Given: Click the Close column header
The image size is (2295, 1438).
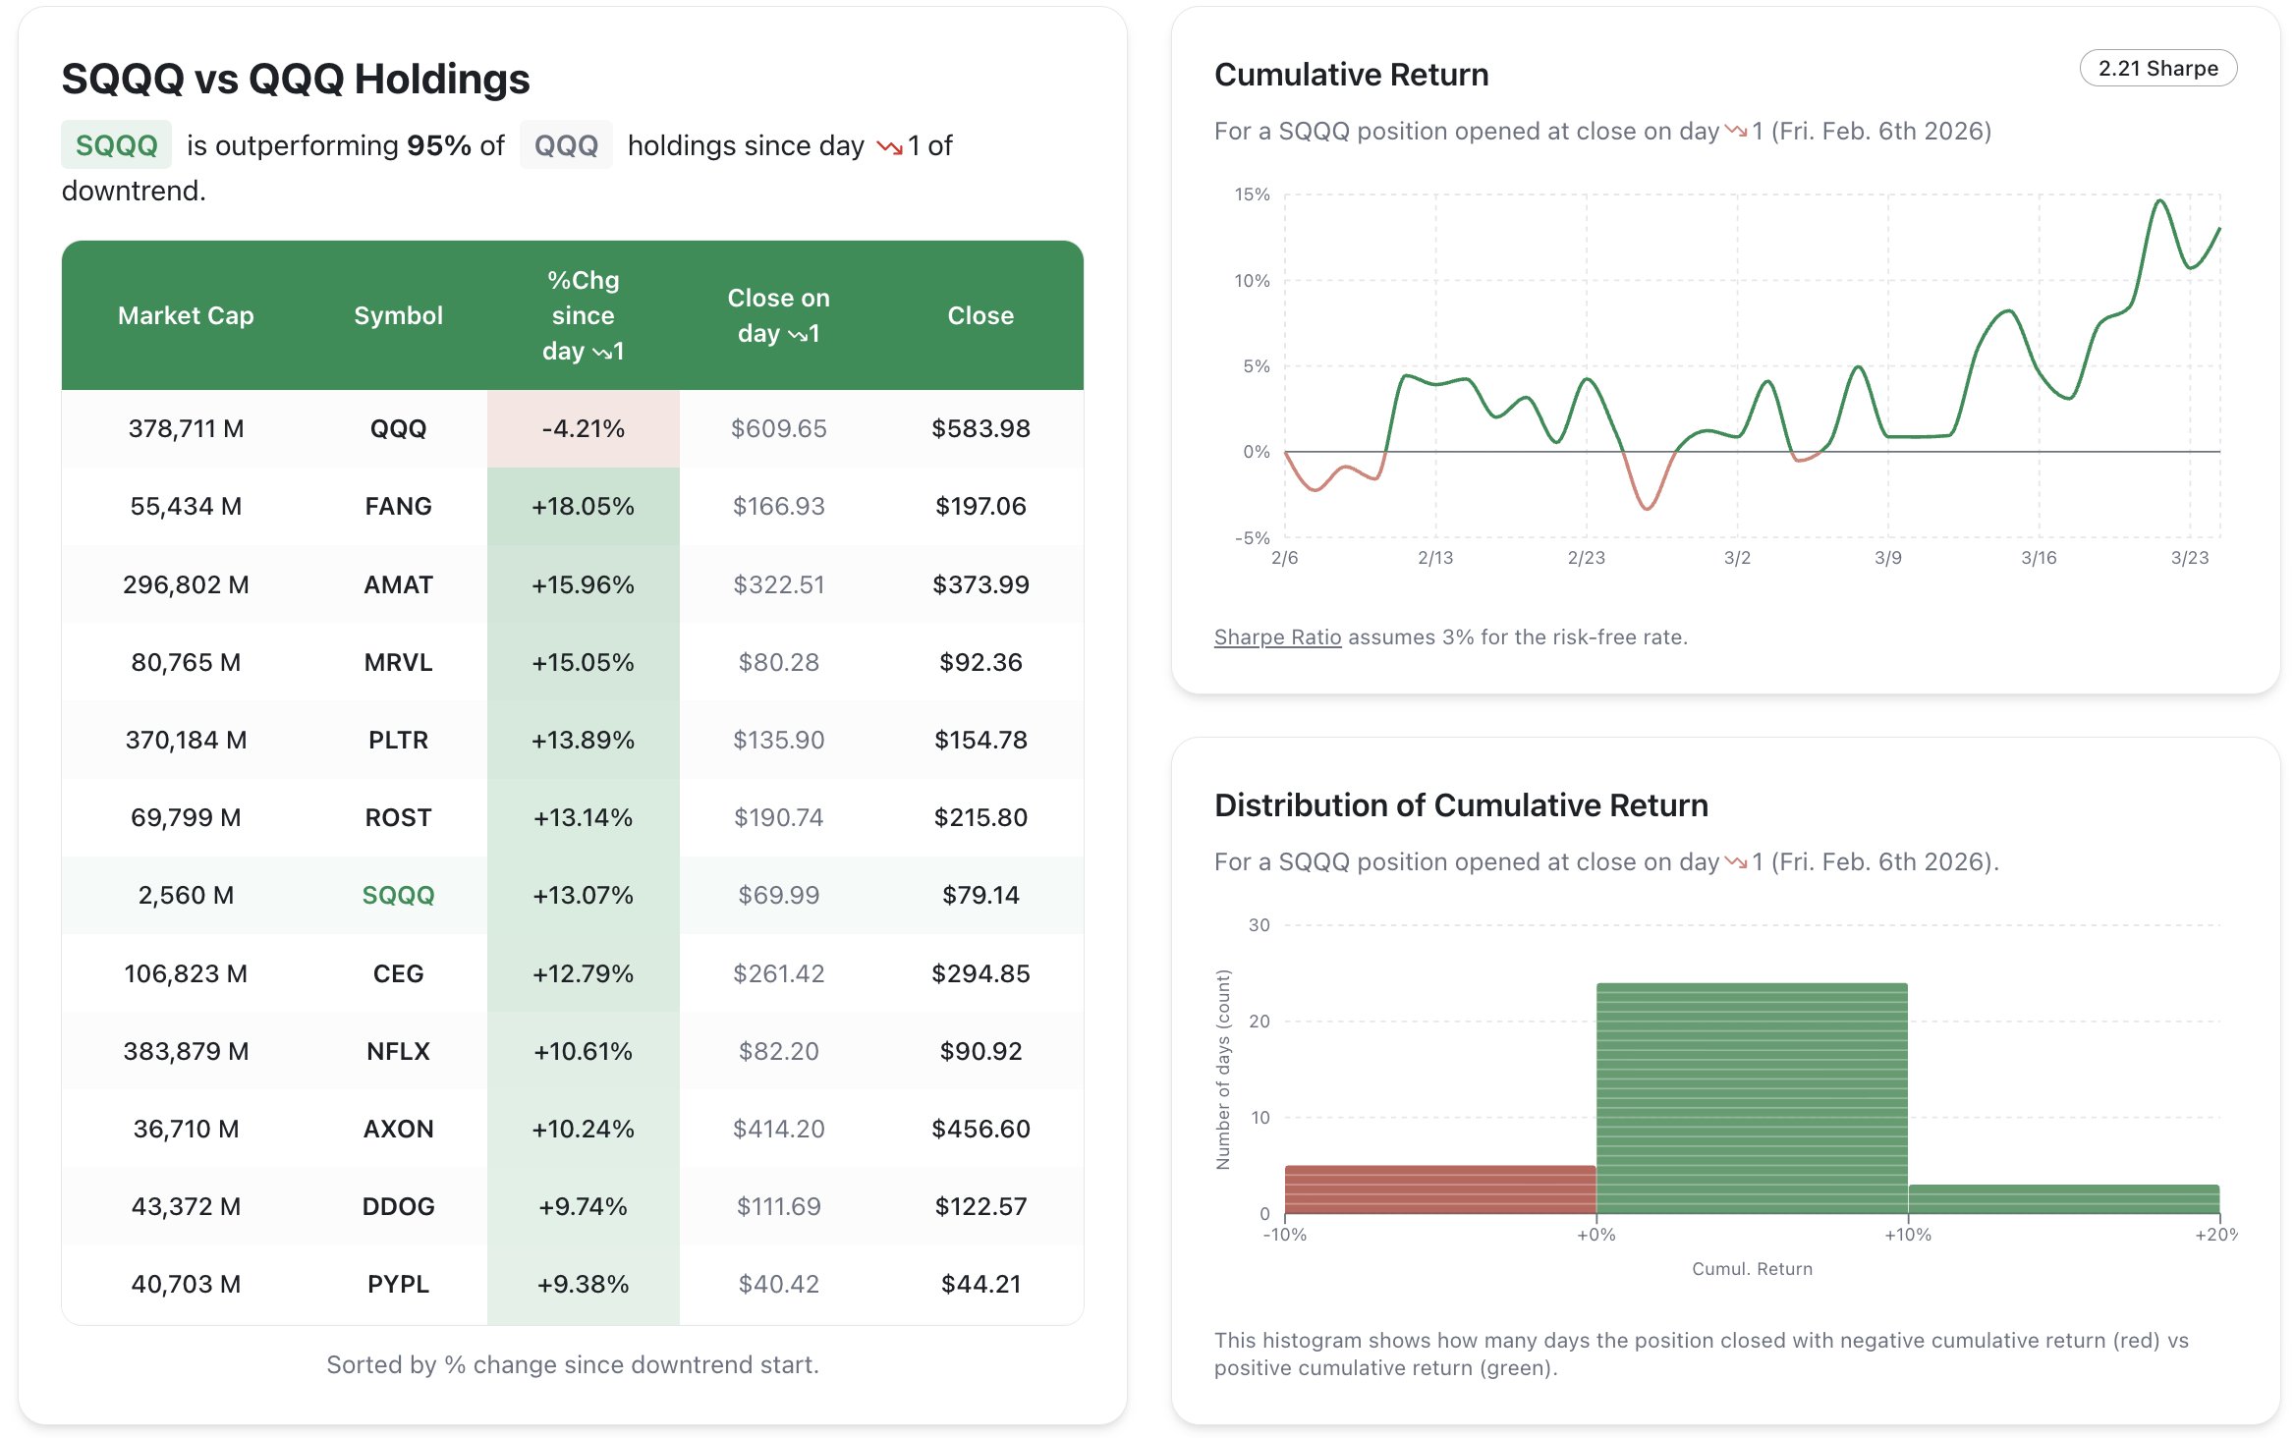Looking at the screenshot, I should pyautogui.click(x=980, y=315).
